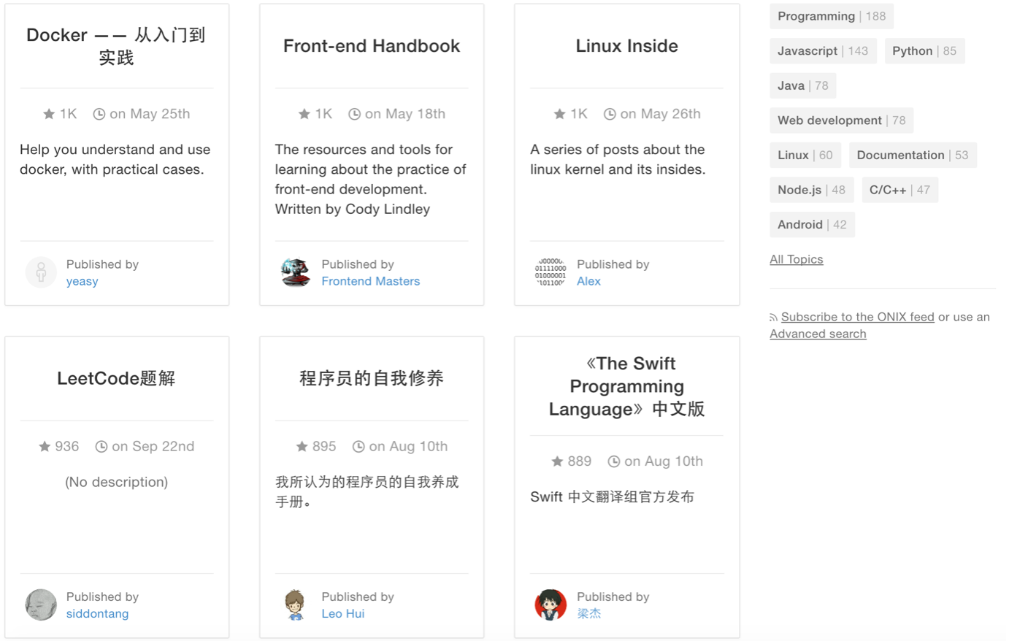Open the Front-end Handbook book title

(x=372, y=46)
